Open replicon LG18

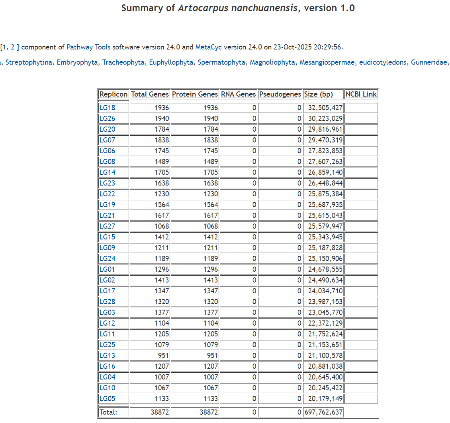click(107, 108)
